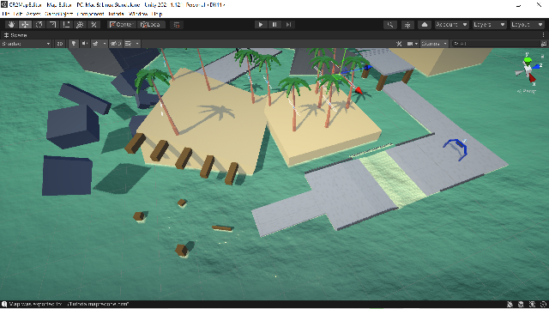Click the cloud services icon
549x309 pixels.
pos(425,25)
